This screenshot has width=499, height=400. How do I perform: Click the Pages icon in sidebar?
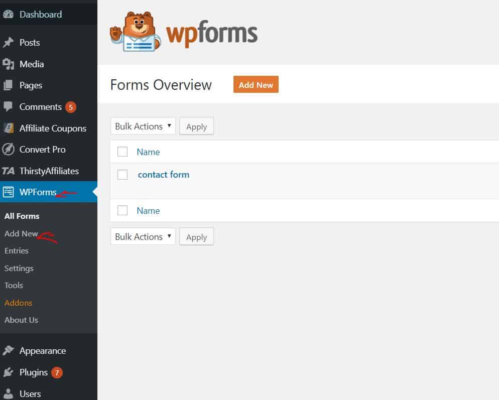8,85
